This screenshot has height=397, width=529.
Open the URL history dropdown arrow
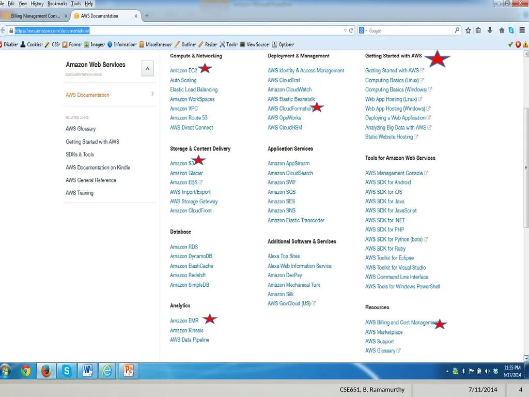tap(345, 30)
